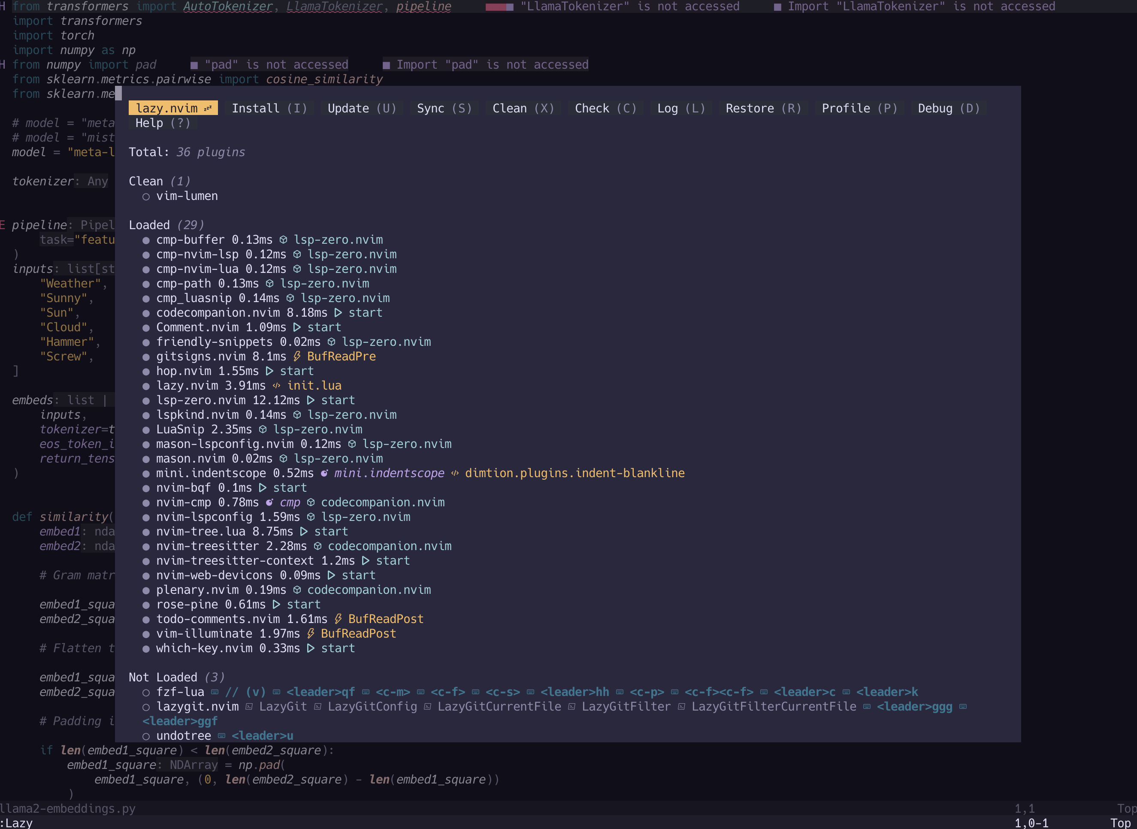
Task: Open Debug (D) view
Action: 948,109
